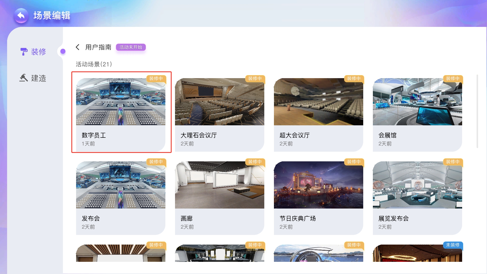Click the 场景编辑 page title
The width and height of the screenshot is (487, 274).
pos(52,15)
